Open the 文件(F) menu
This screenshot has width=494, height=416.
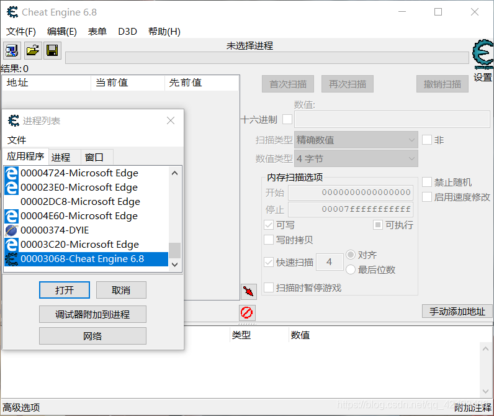point(21,32)
